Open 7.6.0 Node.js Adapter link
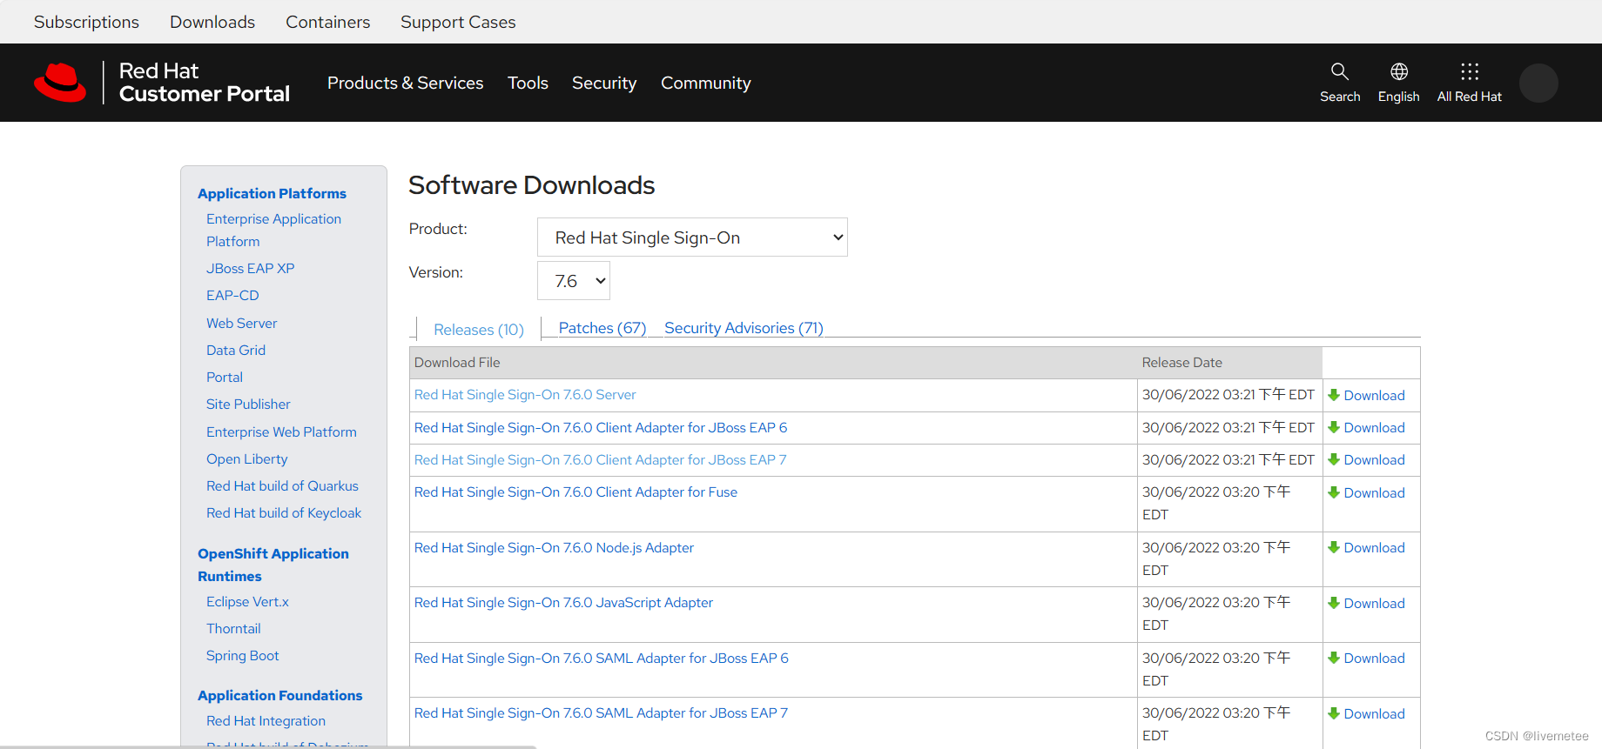The width and height of the screenshot is (1602, 749). click(x=554, y=547)
